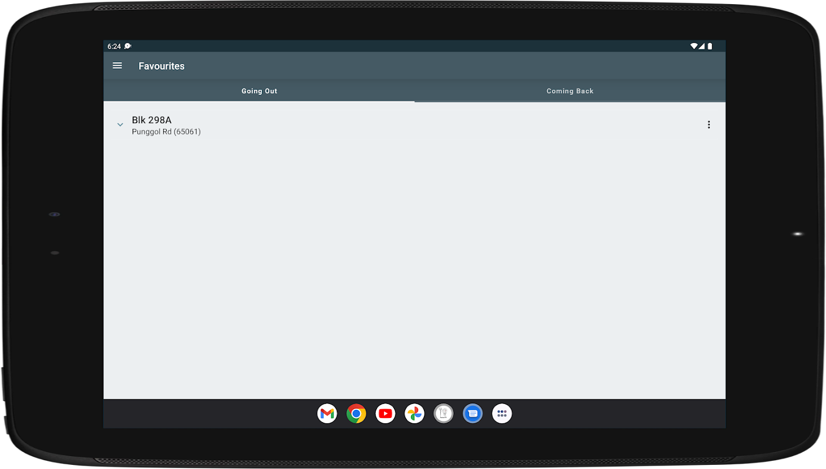Tap the Wi-Fi status icon
The height and width of the screenshot is (469, 826).
point(694,46)
